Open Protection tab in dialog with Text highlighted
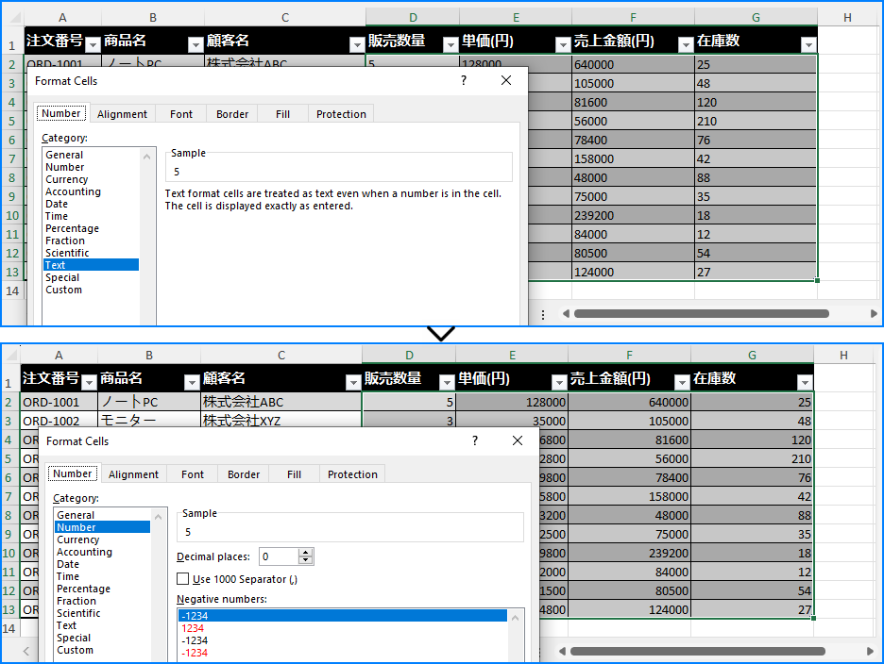Image resolution: width=884 pixels, height=664 pixels. 341,114
